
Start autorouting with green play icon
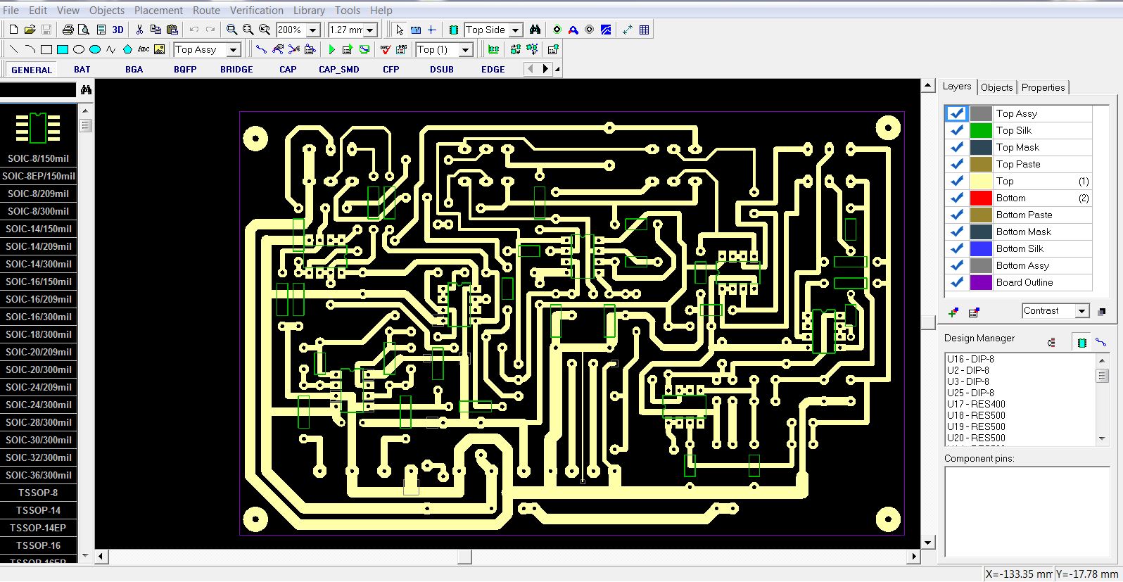coord(331,49)
